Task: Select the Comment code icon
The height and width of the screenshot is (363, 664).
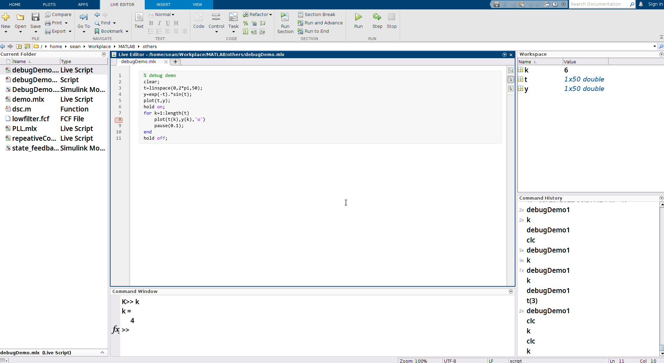Action: pyautogui.click(x=246, y=23)
